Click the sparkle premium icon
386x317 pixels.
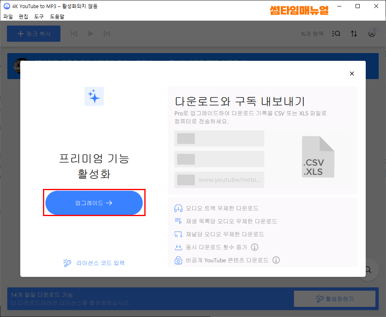(94, 96)
